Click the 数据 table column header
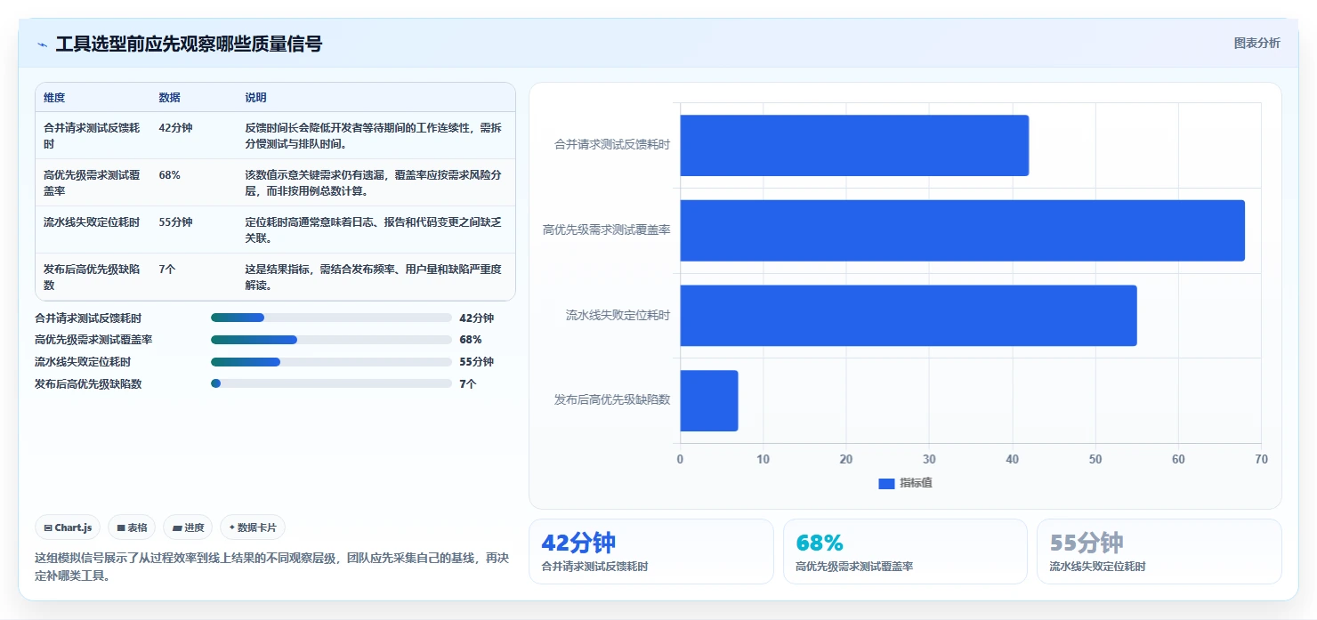This screenshot has height=620, width=1317. [x=169, y=98]
